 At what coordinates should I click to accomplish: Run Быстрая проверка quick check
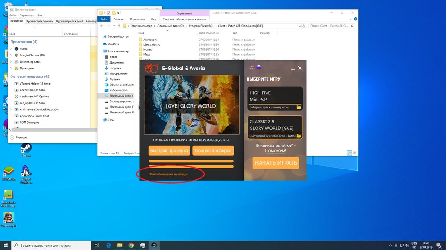(x=169, y=151)
